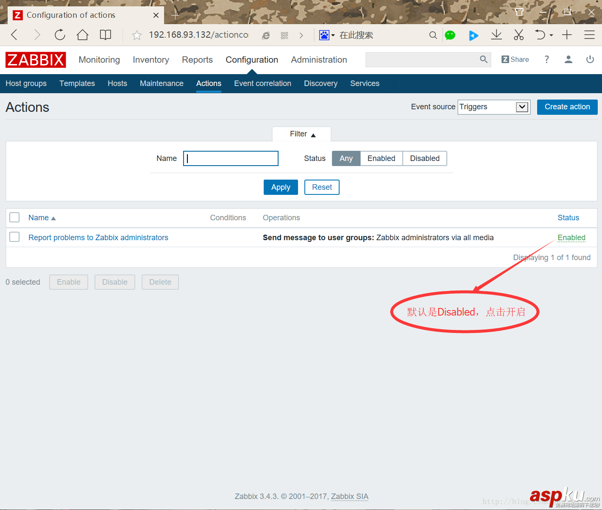
Task: Click the ZABBIX logo
Action: [36, 60]
